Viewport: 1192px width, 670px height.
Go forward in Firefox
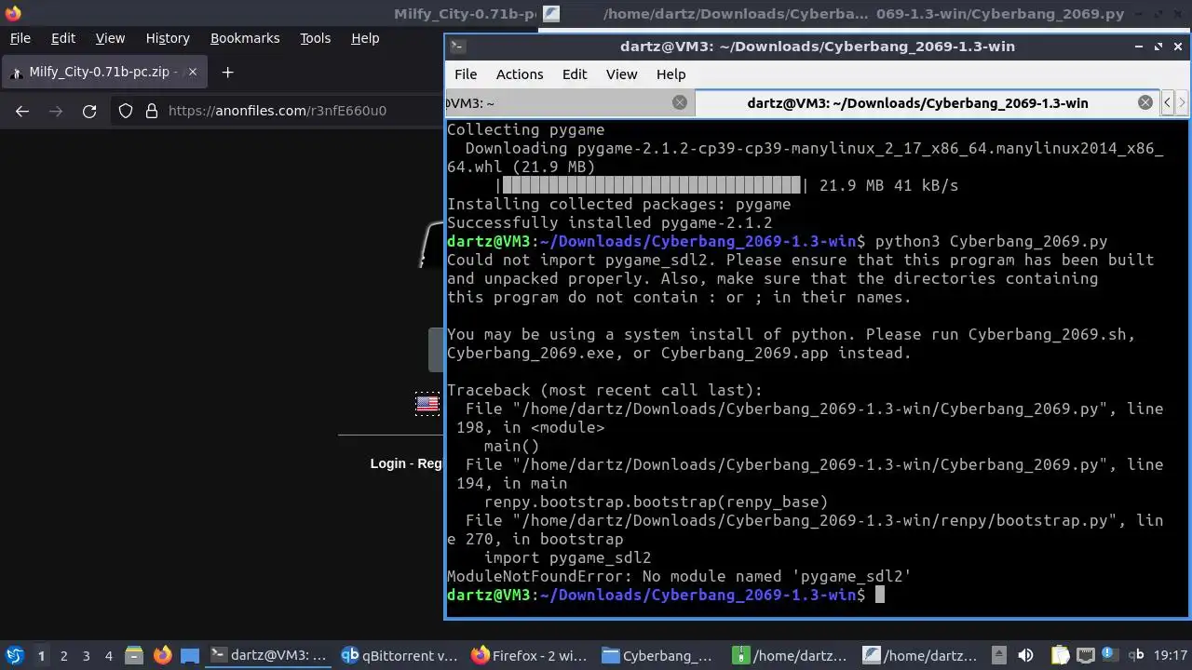coord(56,111)
